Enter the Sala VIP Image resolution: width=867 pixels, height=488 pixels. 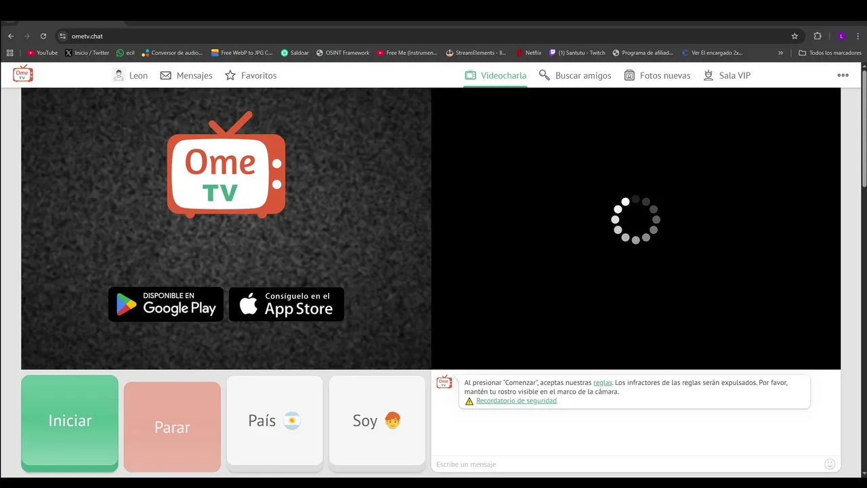[727, 75]
